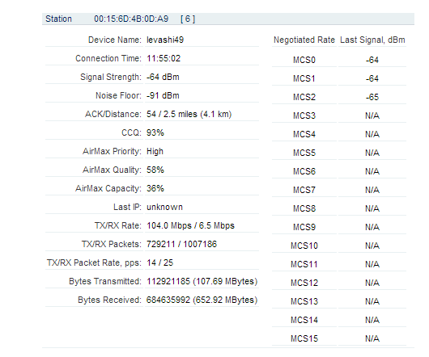429x357 pixels.
Task: Select the CCQ 93% value
Action: tap(155, 132)
